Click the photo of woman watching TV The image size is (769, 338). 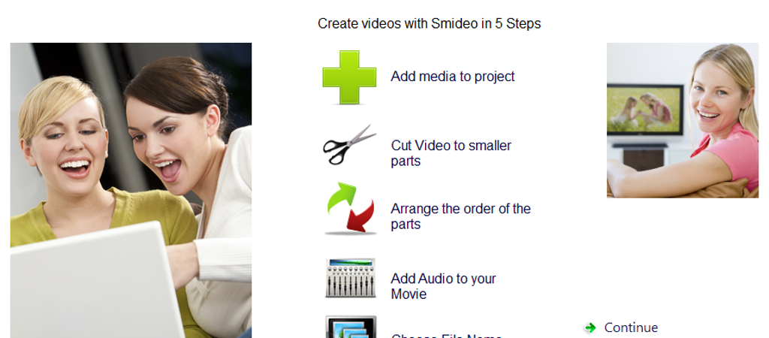tap(683, 120)
